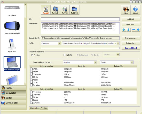Screen dimensions: 142x114
Task: Select the By size radio button
Action: click(x=92, y=55)
